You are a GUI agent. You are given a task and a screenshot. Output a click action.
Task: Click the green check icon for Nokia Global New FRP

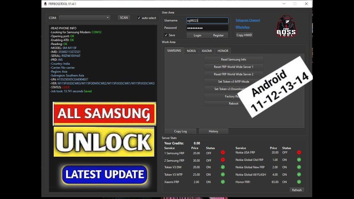point(299,167)
